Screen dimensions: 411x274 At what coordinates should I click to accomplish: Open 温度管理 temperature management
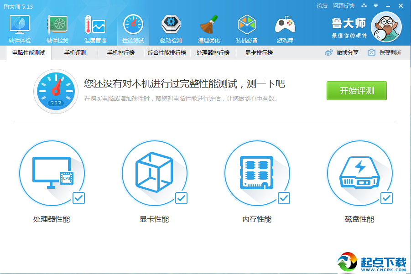click(x=95, y=27)
